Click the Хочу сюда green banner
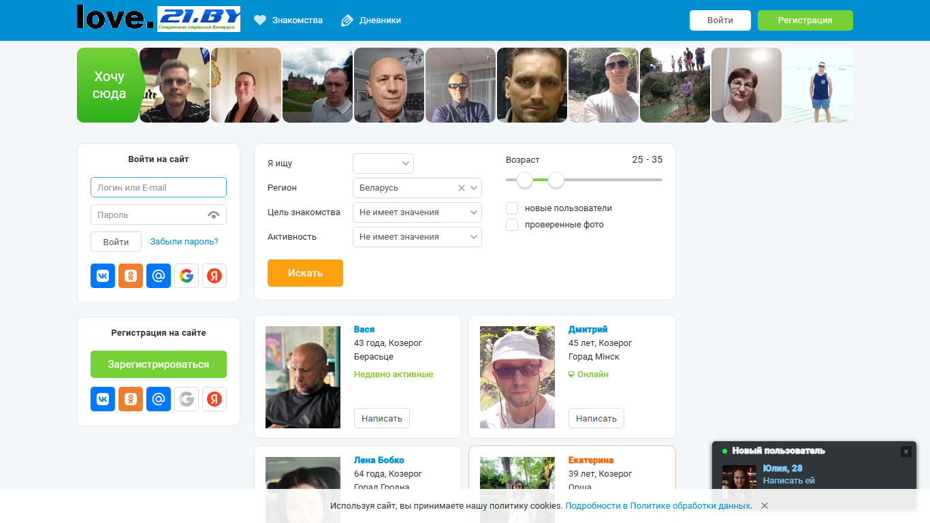The height and width of the screenshot is (523, 930). [x=109, y=85]
